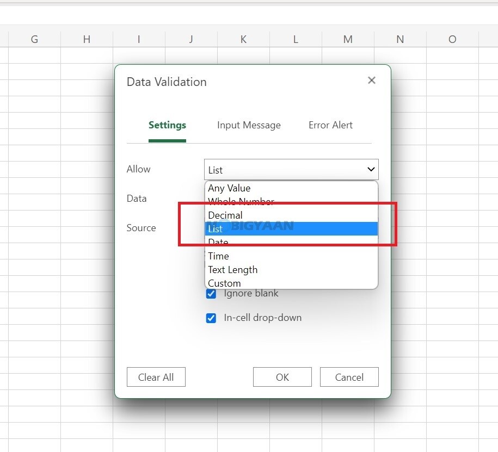Select Custom validation option
Viewport: 498px width, 452px height.
click(x=224, y=283)
